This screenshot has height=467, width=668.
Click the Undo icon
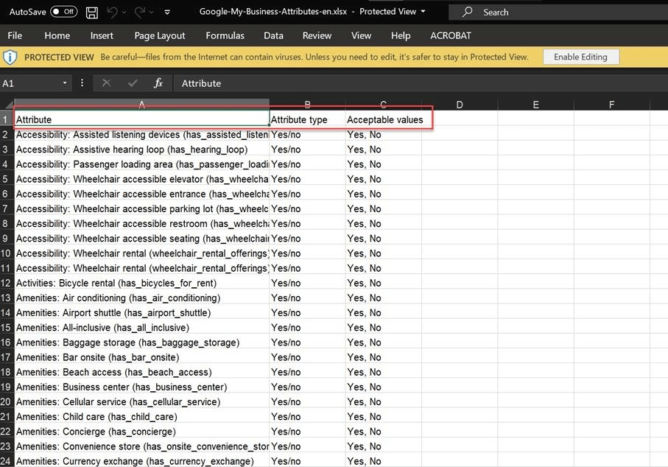pos(111,11)
